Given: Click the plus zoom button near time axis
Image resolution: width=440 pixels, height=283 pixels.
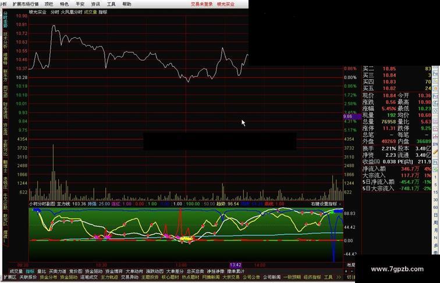Looking at the screenshot, I should point(346,271).
